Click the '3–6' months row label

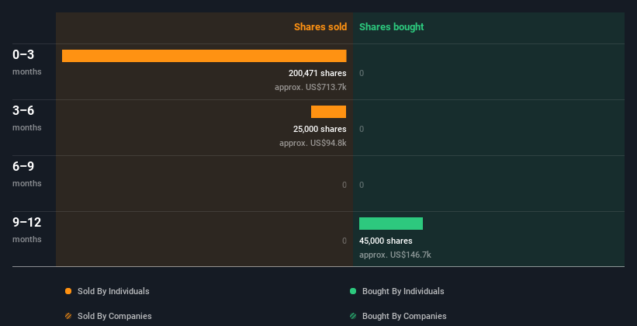[23, 110]
